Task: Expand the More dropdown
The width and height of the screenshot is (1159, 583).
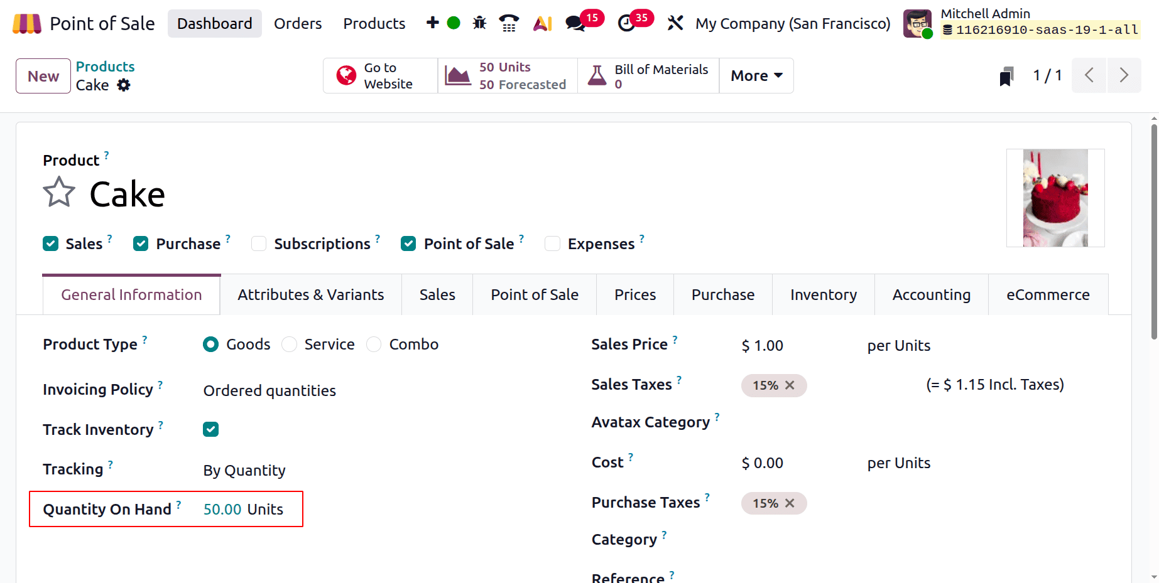Action: 756,76
